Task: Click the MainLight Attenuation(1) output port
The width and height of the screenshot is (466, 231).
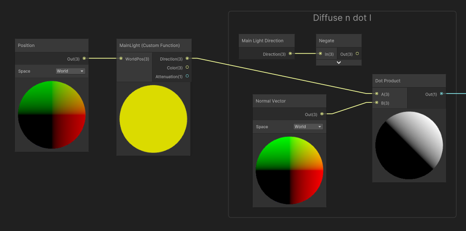Action: coord(187,76)
